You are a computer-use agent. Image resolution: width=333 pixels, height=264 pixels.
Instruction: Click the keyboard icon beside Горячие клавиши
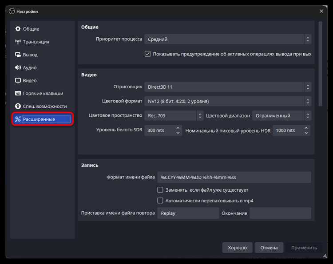(x=18, y=93)
